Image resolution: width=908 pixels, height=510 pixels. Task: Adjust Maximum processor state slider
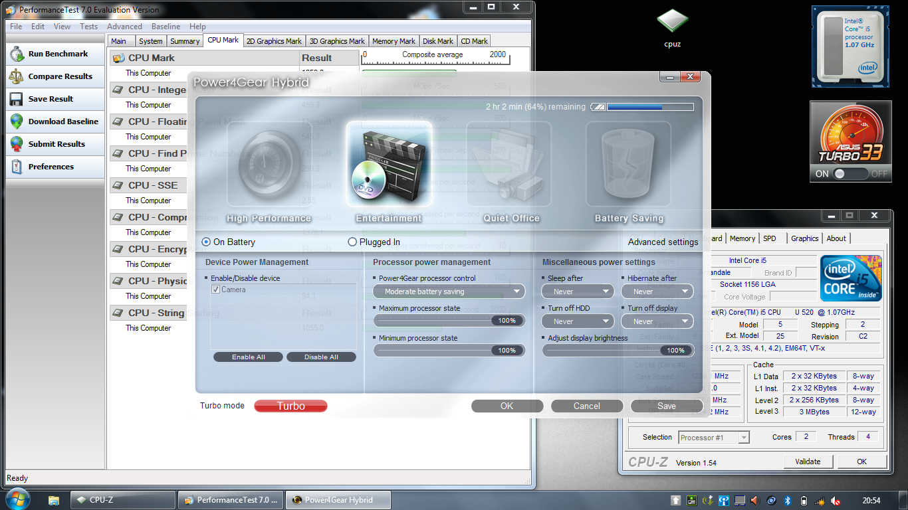(x=449, y=321)
